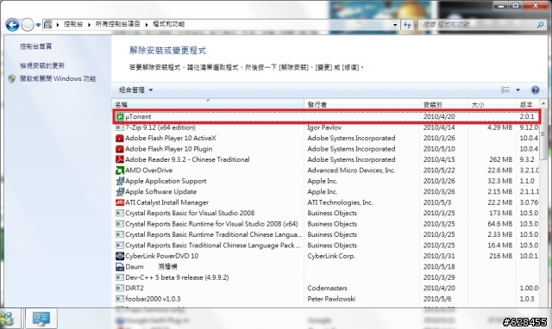Sort by 發行者 column header
The height and width of the screenshot is (329, 552).
tap(362, 104)
